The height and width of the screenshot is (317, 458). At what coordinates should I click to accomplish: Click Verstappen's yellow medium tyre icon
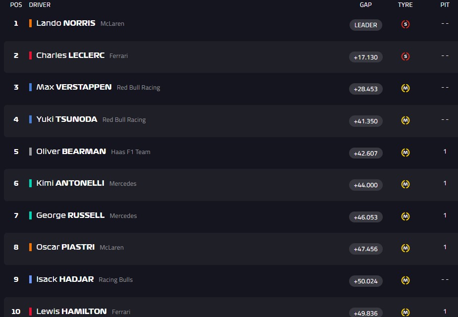pos(405,89)
